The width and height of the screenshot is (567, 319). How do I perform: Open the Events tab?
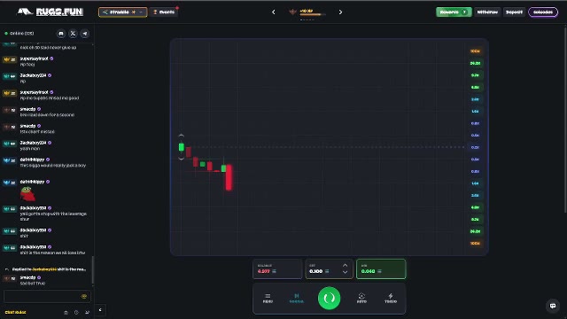click(x=164, y=12)
